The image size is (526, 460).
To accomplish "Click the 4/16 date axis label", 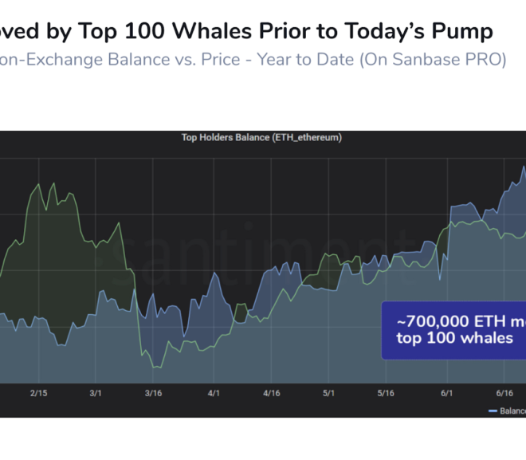I will [272, 393].
